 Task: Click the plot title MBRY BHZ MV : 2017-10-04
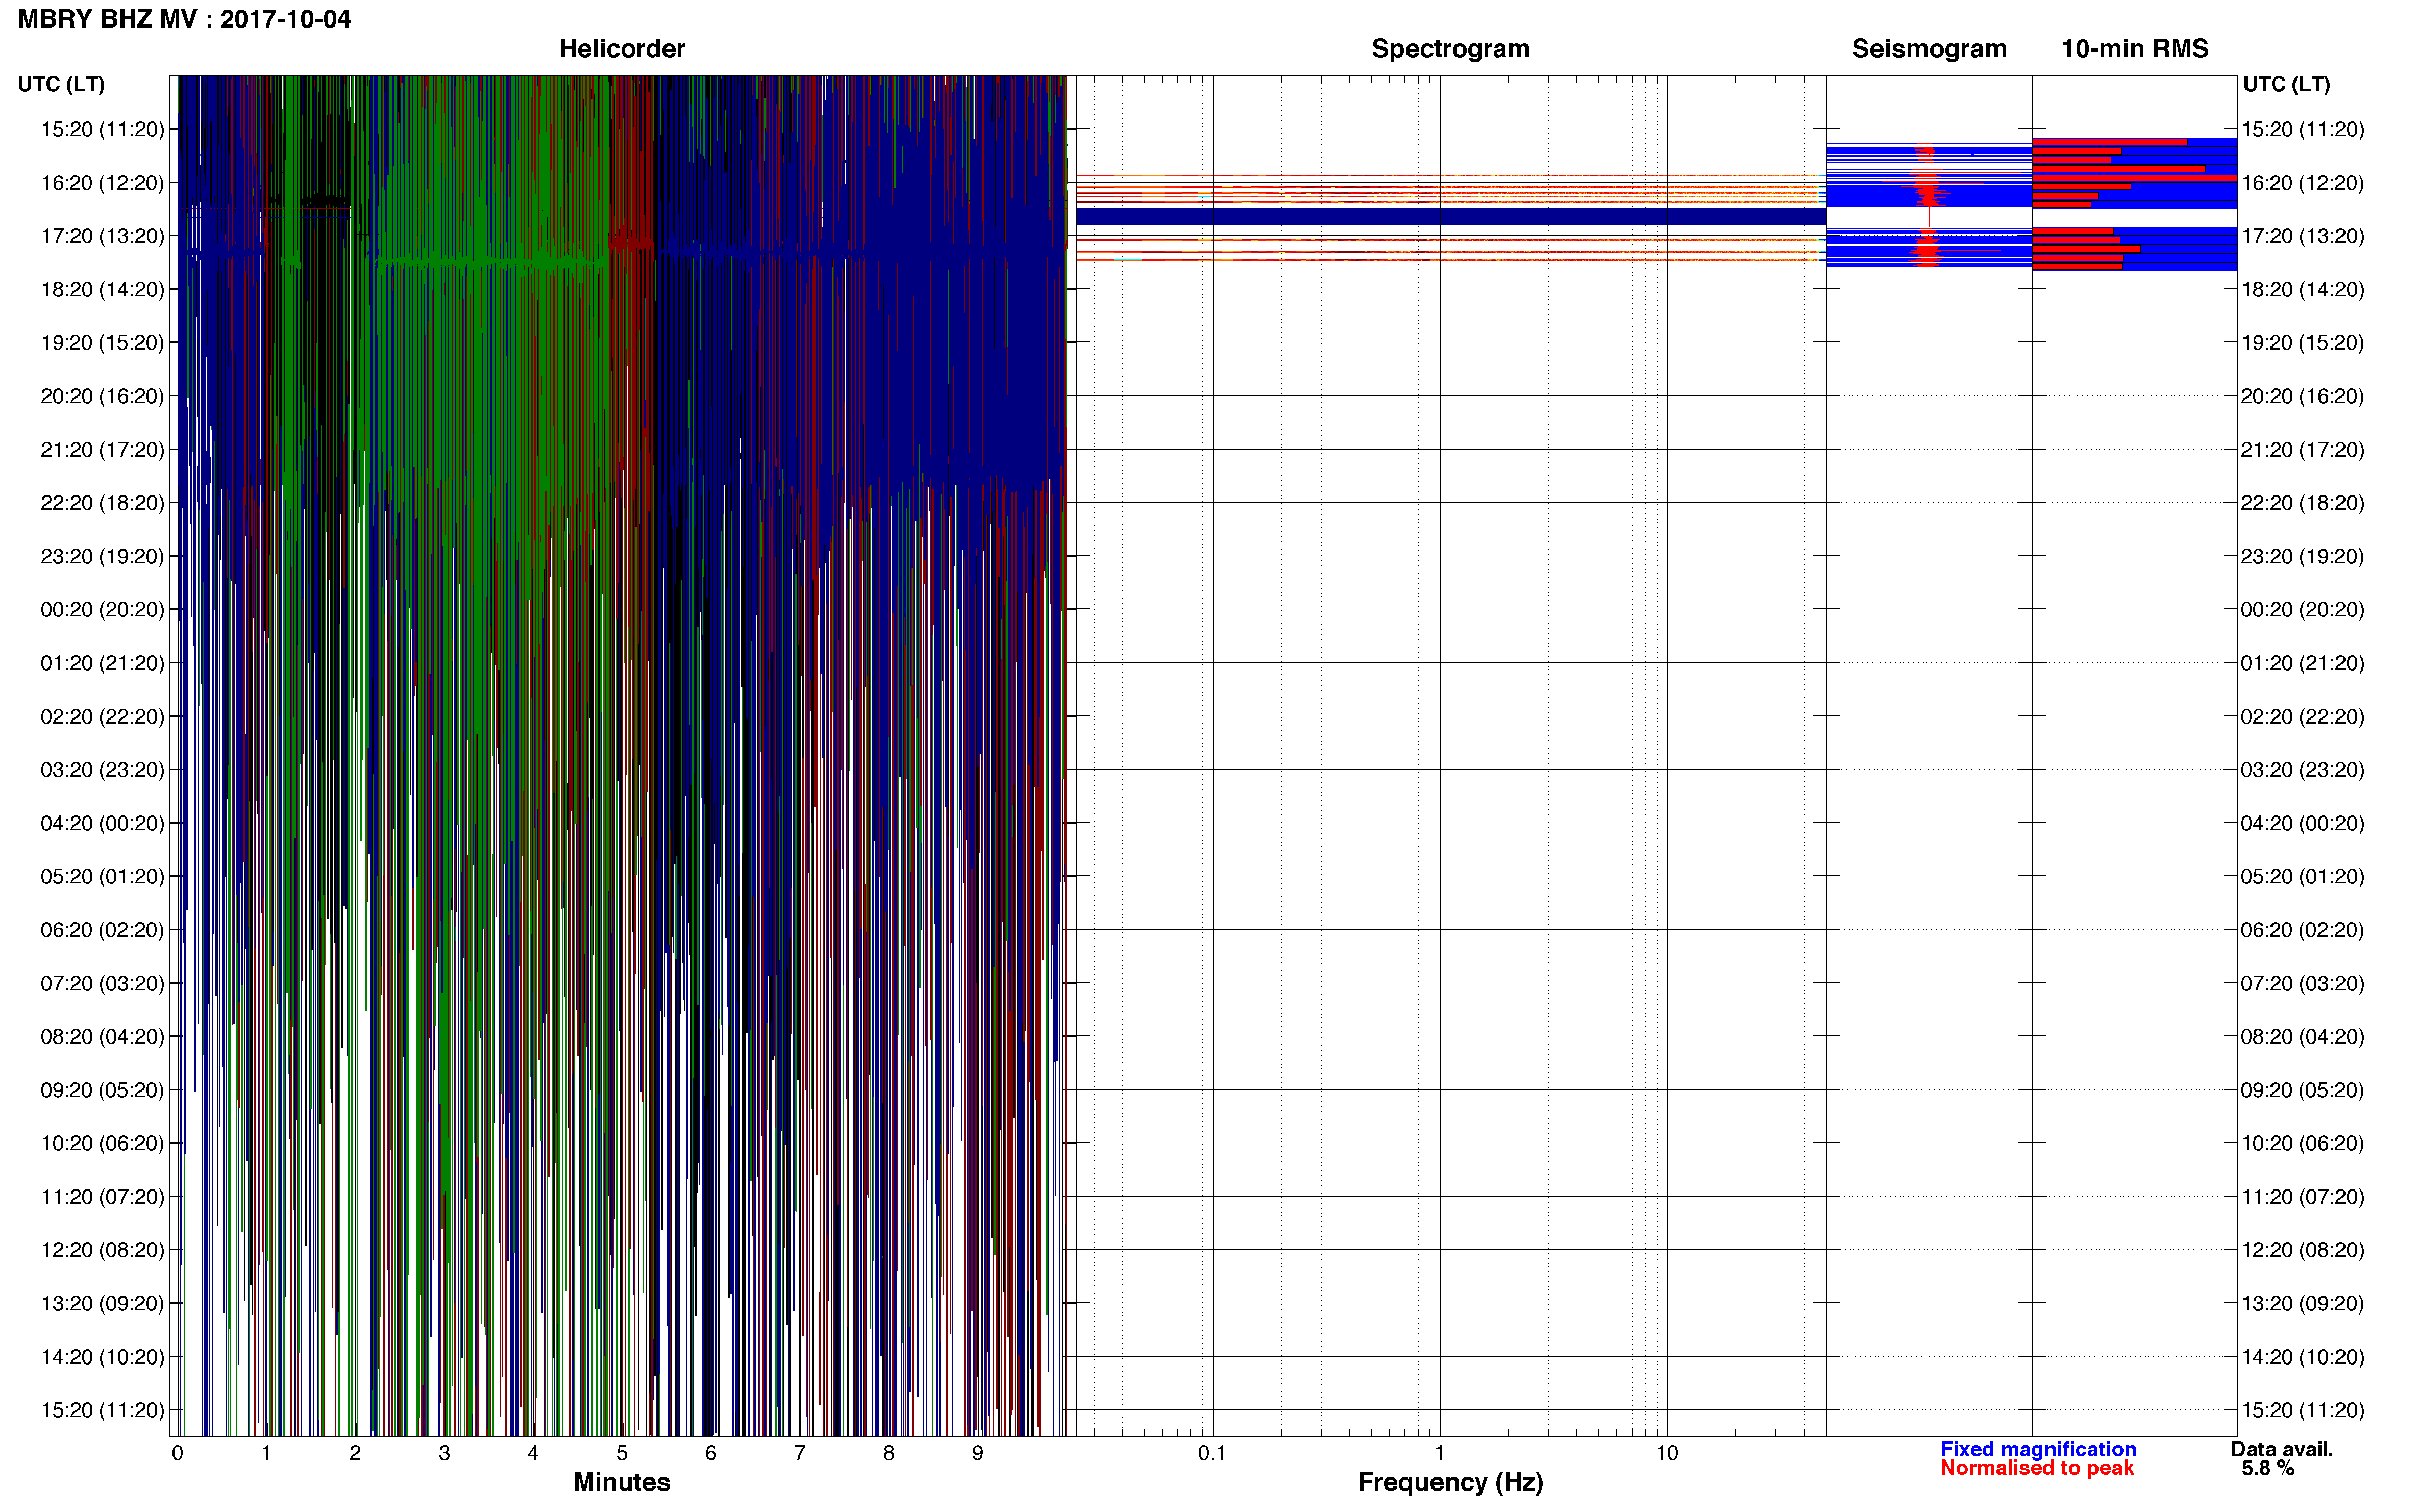pyautogui.click(x=184, y=19)
